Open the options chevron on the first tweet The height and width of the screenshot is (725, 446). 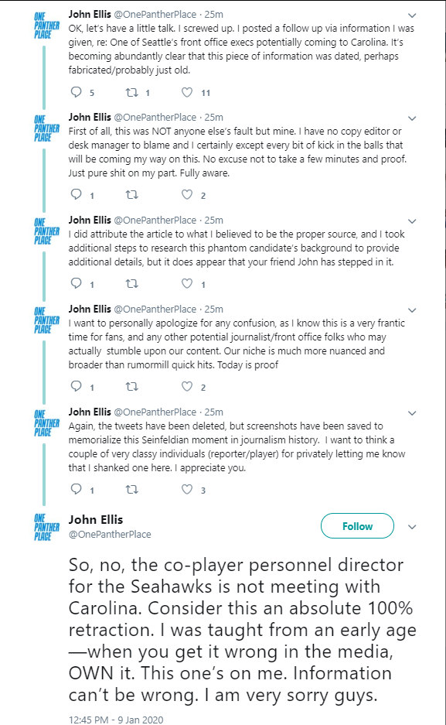coord(412,15)
